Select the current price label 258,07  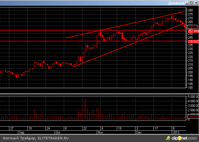(192, 27)
